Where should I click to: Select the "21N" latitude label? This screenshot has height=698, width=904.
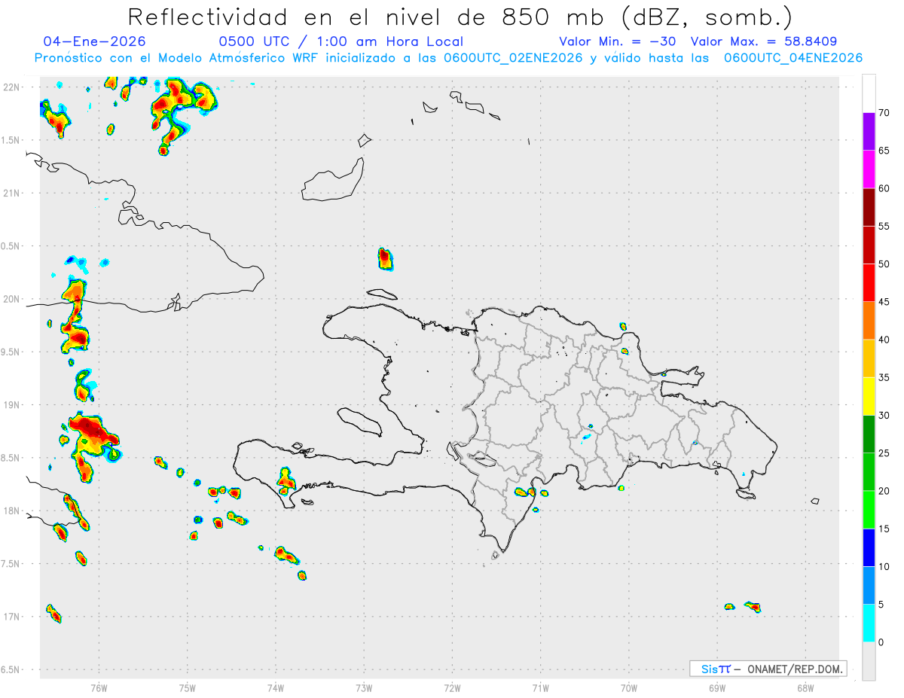(13, 194)
